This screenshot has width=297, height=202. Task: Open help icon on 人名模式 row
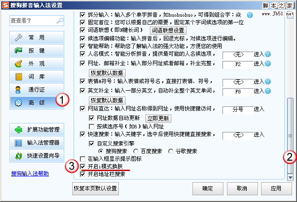268,54
